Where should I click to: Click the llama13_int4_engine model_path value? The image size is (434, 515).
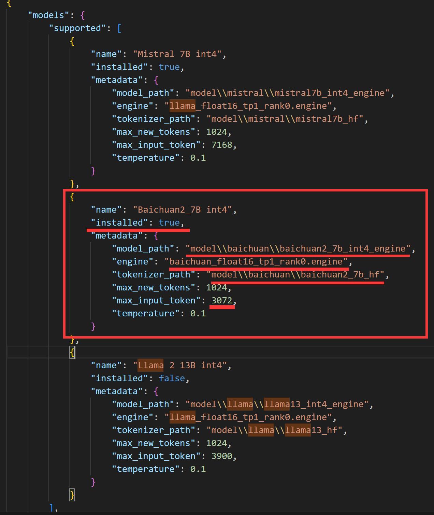click(277, 404)
